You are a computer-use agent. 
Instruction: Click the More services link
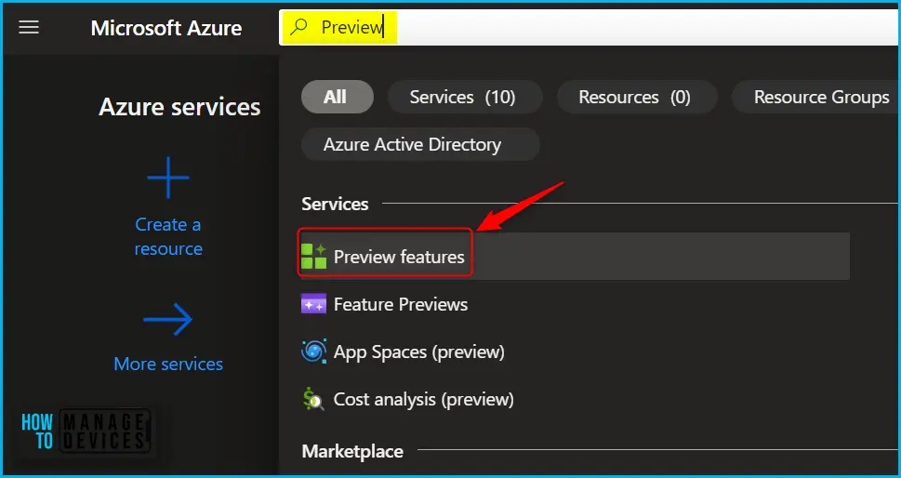(x=168, y=364)
